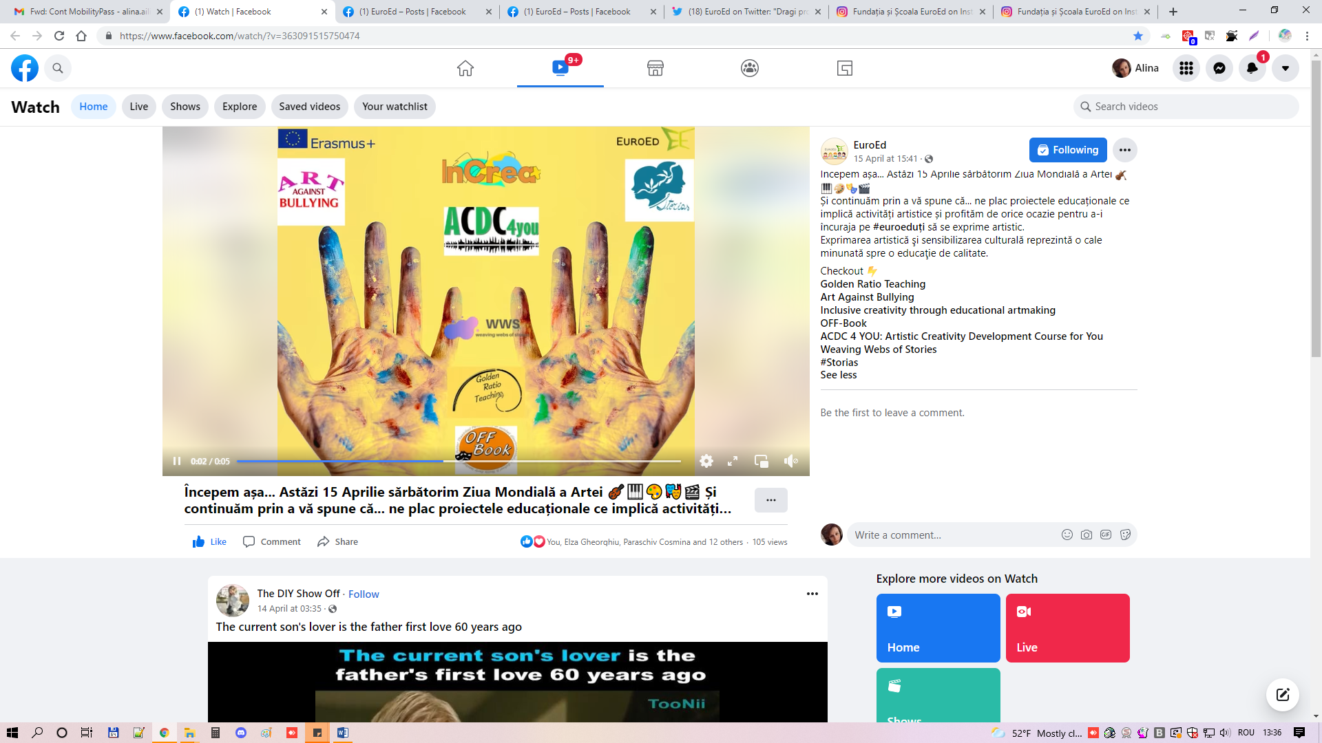The height and width of the screenshot is (743, 1322).
Task: Open Alina's profile
Action: coord(1135,68)
